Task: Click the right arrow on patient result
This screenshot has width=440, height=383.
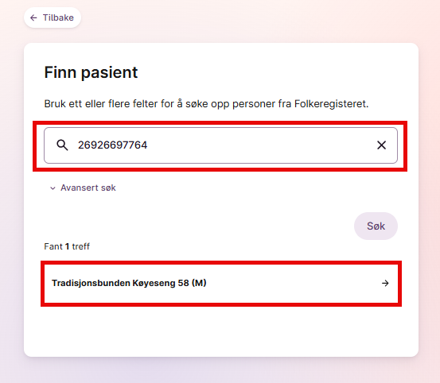Action: point(385,283)
